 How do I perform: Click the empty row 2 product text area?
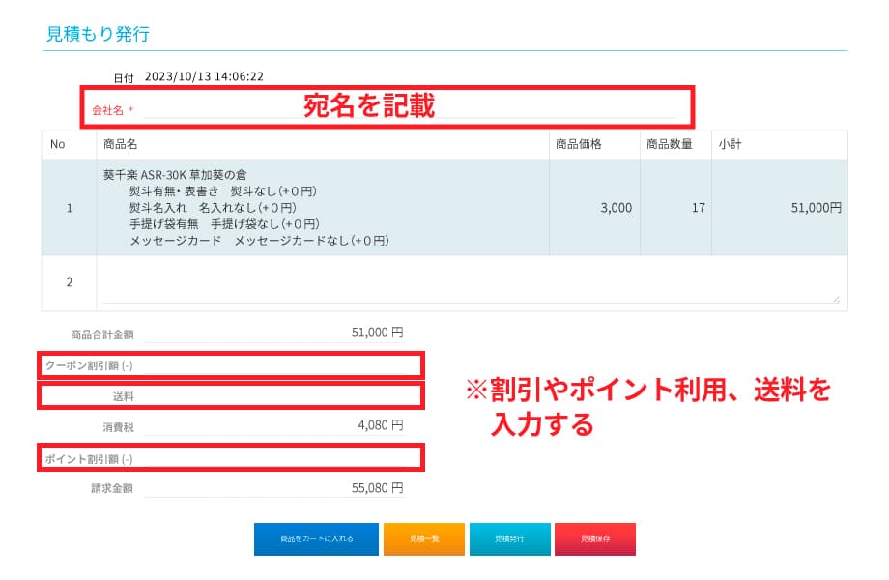[x=469, y=282]
